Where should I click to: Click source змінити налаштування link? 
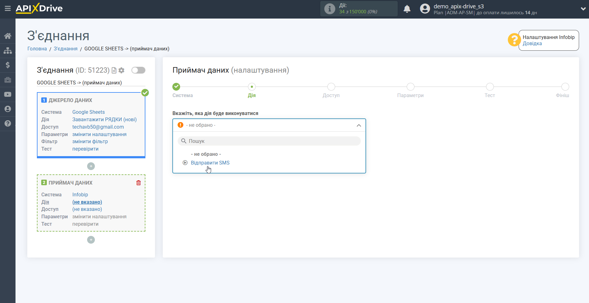click(x=100, y=134)
